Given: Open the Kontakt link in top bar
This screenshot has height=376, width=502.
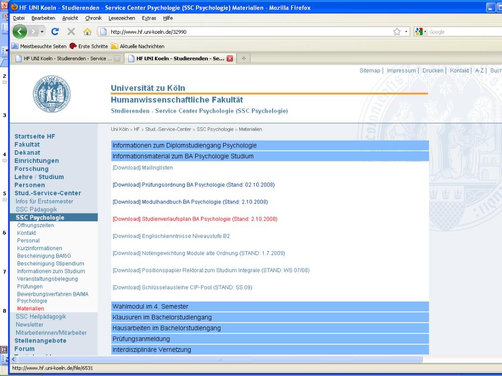Looking at the screenshot, I should 459,70.
